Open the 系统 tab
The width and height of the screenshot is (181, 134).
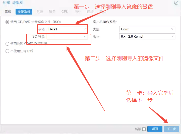click(x=40, y=12)
